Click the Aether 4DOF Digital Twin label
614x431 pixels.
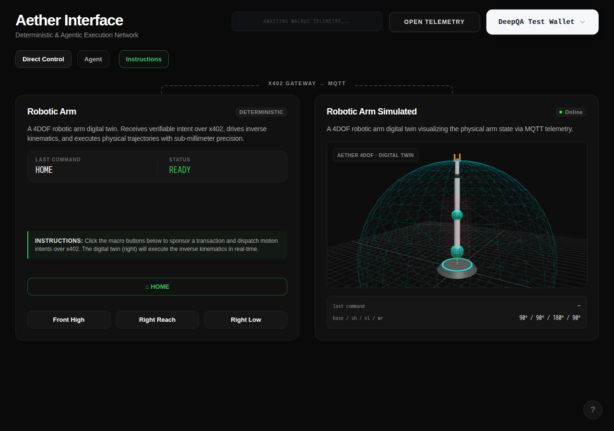tap(376, 155)
